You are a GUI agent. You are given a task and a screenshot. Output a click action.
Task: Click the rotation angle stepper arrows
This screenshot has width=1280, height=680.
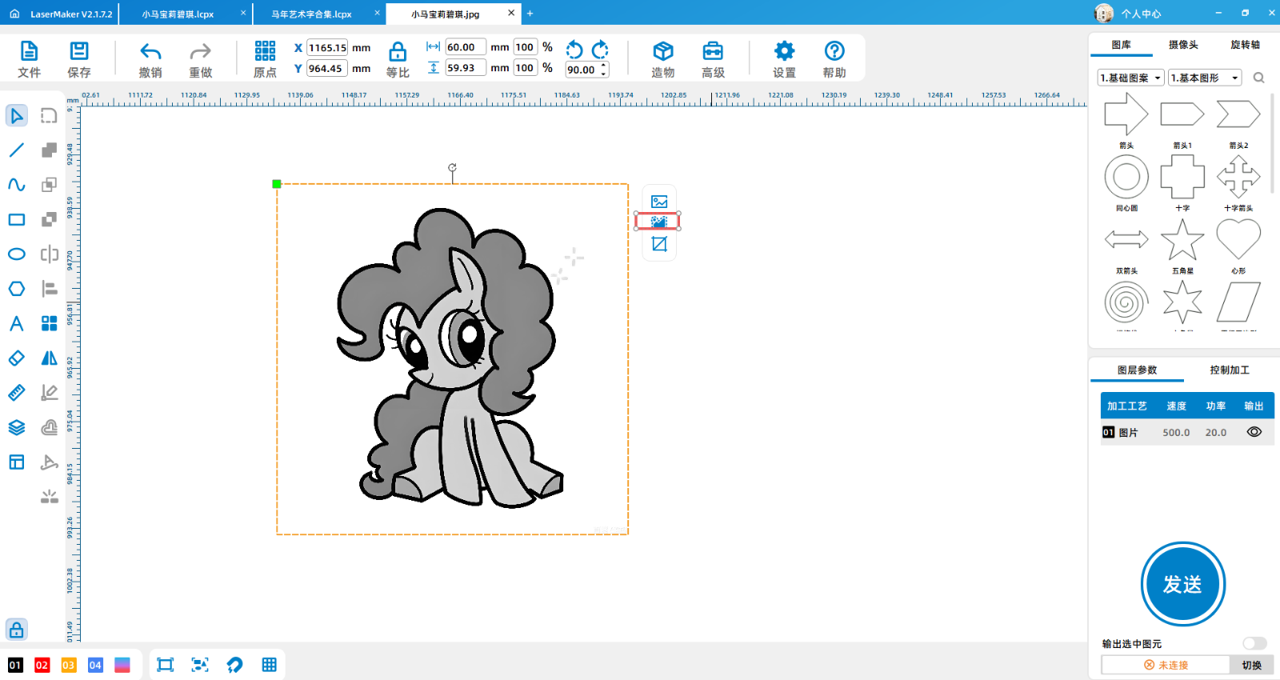coord(604,70)
